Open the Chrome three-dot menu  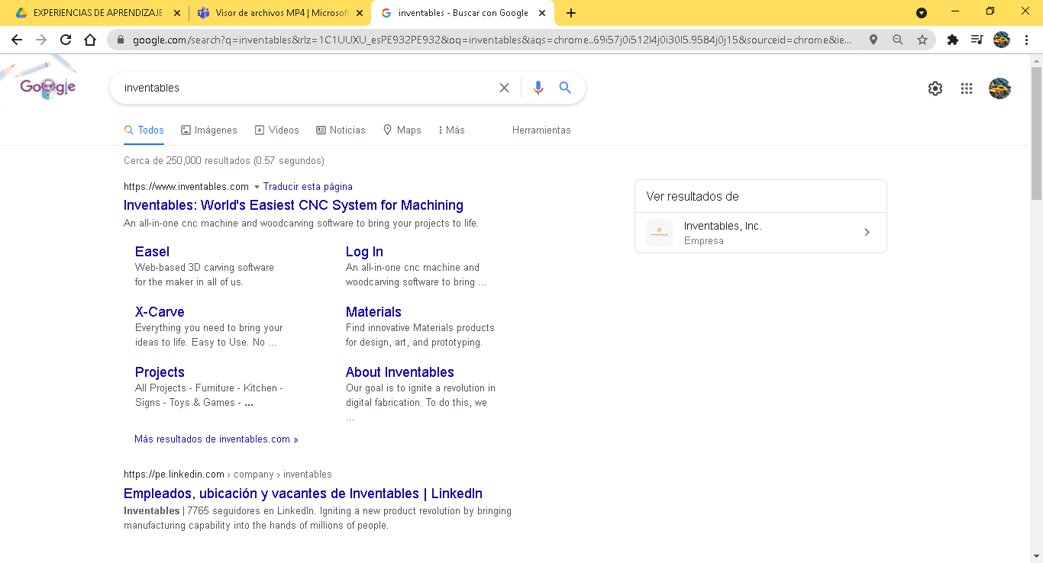click(x=1025, y=40)
